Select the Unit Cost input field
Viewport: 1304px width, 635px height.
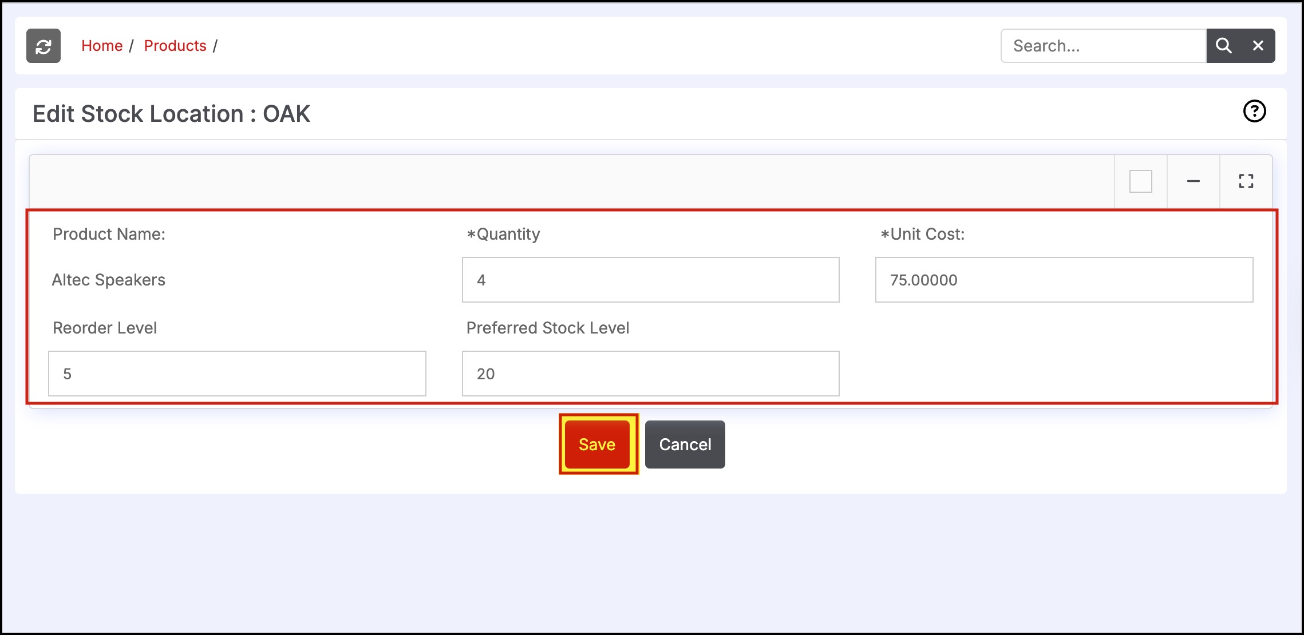pos(1064,280)
